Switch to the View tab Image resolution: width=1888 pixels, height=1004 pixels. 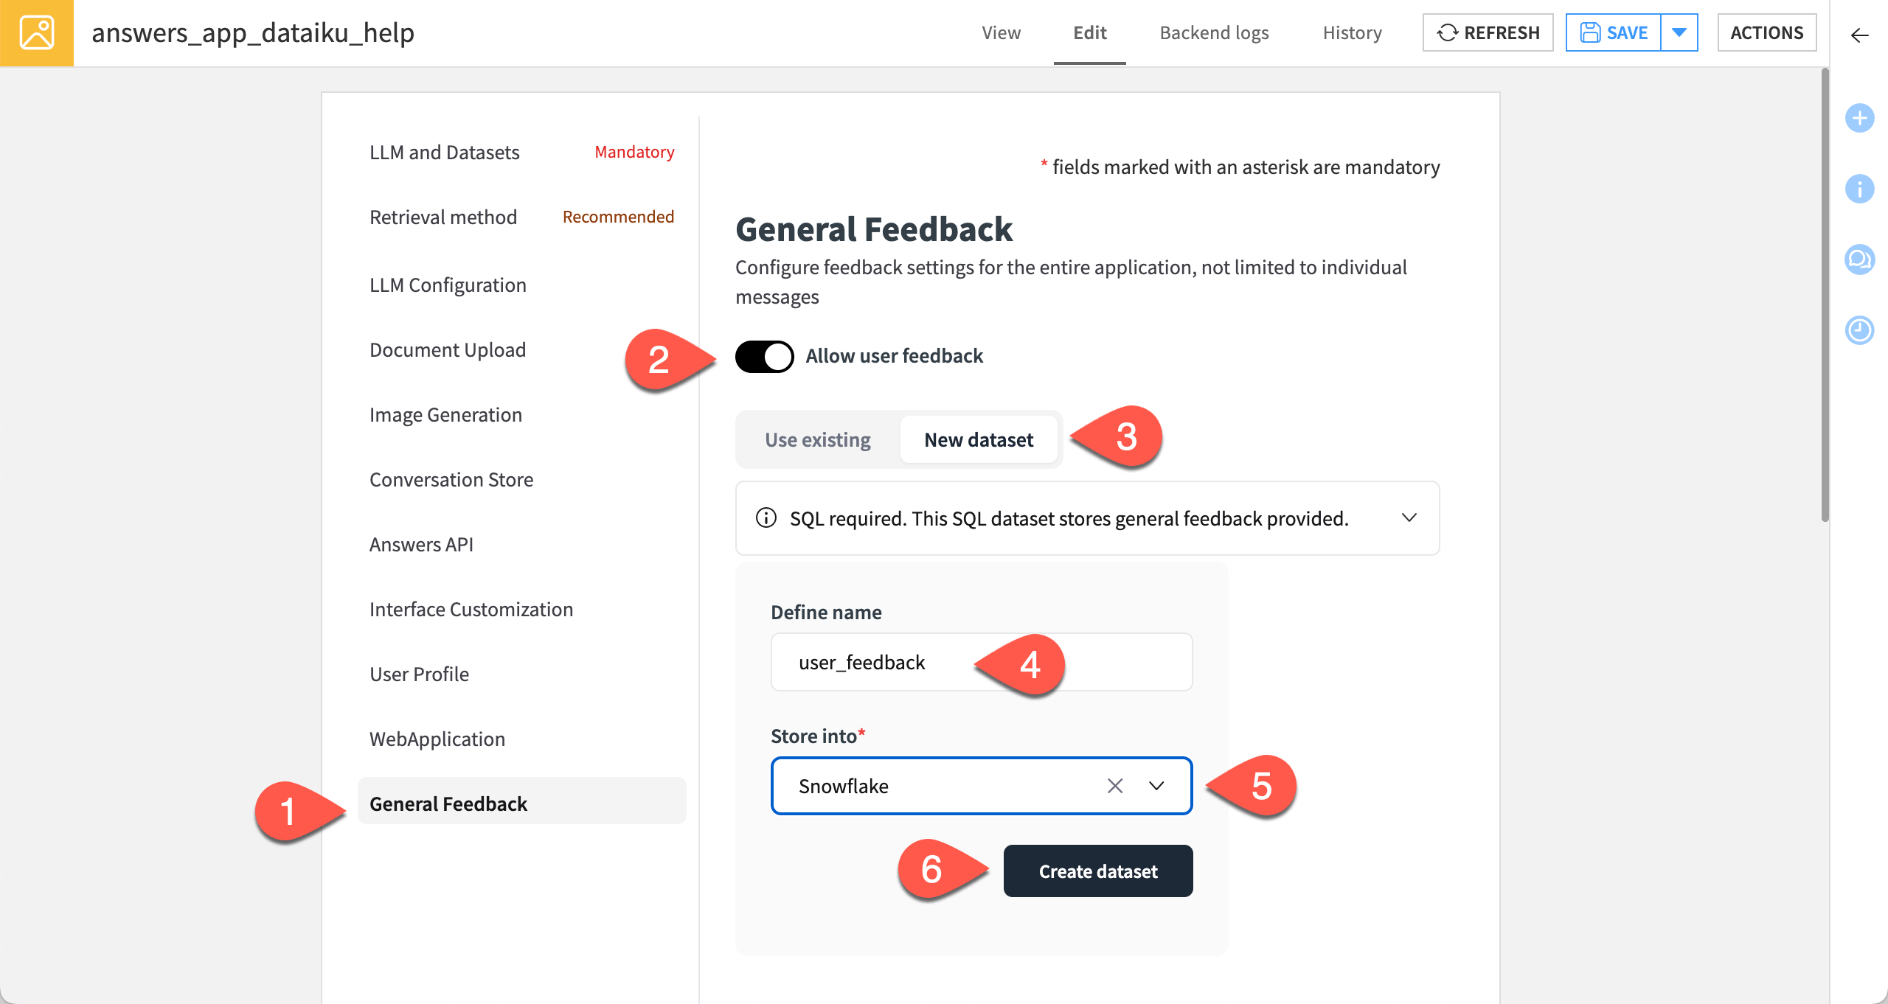point(1001,32)
